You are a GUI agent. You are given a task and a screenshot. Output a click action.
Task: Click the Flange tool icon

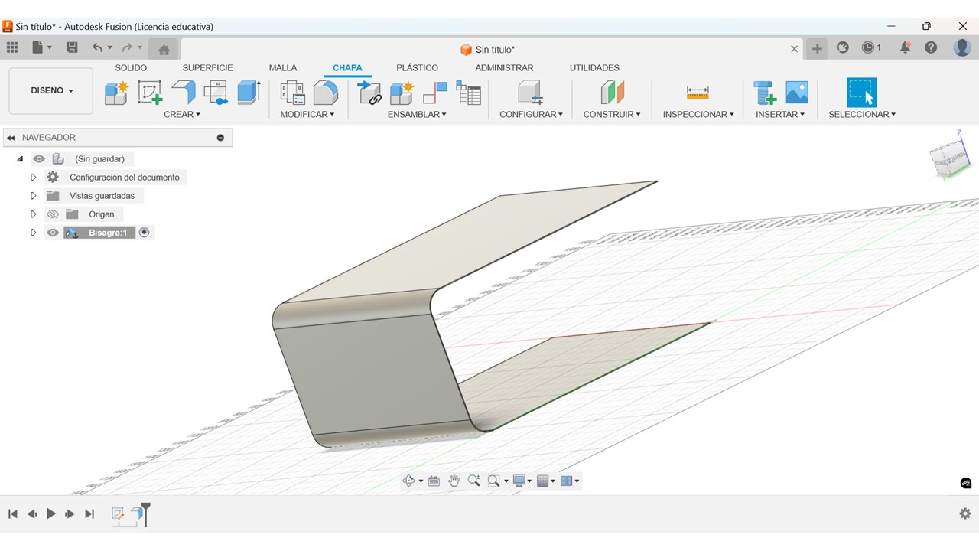tap(184, 93)
